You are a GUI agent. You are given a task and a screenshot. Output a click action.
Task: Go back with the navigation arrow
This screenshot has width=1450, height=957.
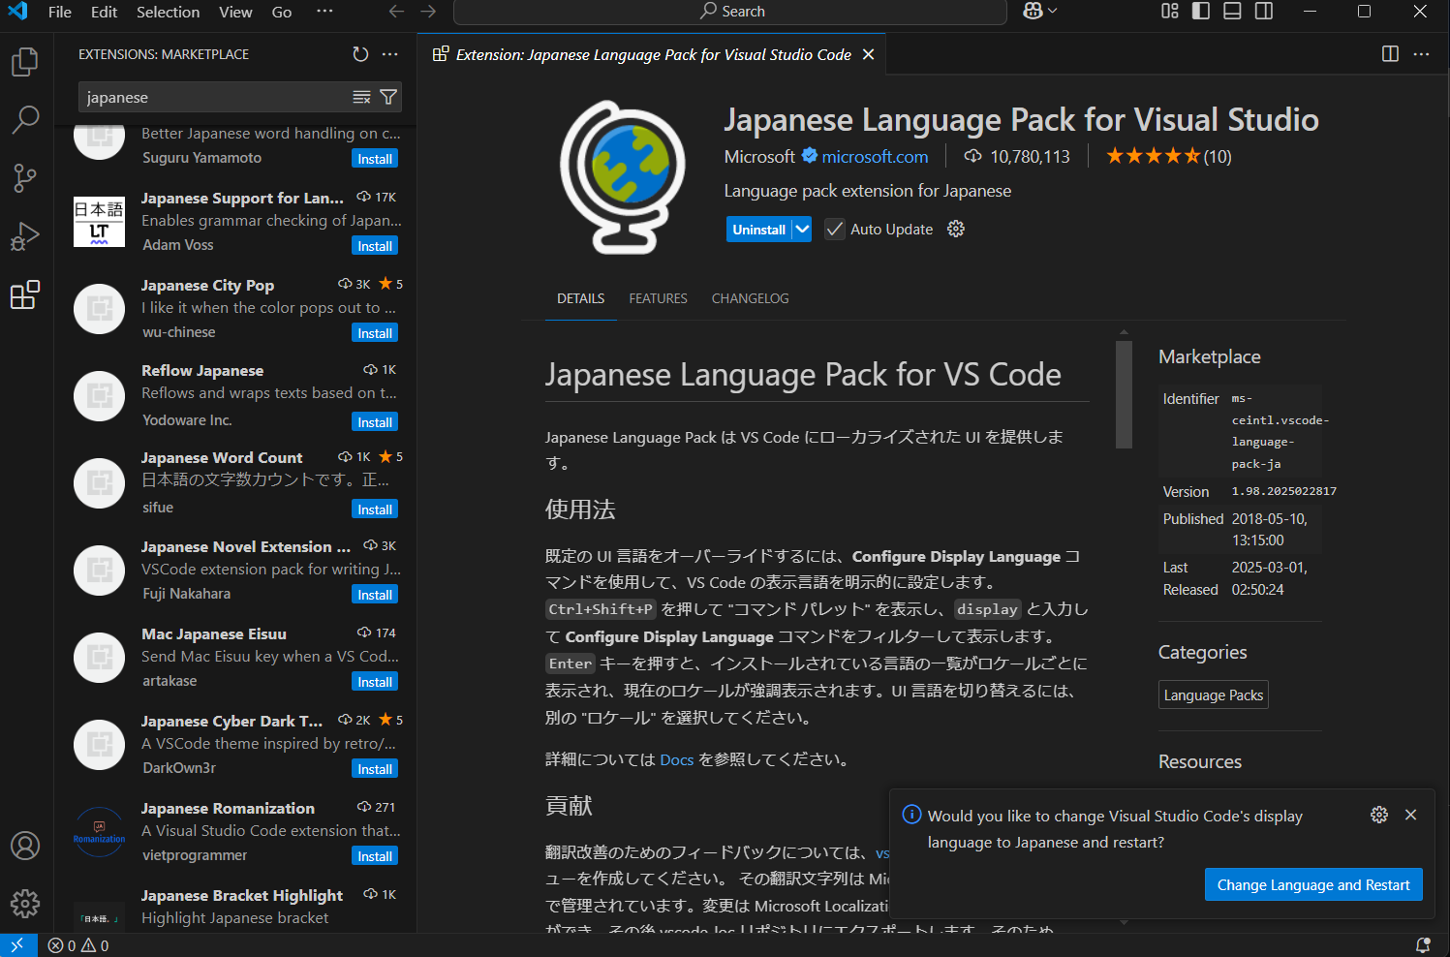(396, 12)
